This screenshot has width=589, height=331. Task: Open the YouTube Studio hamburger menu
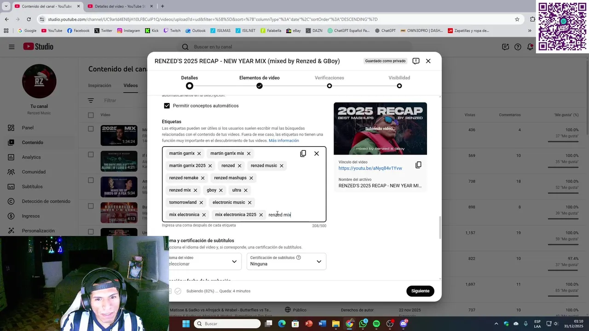[x=12, y=47]
